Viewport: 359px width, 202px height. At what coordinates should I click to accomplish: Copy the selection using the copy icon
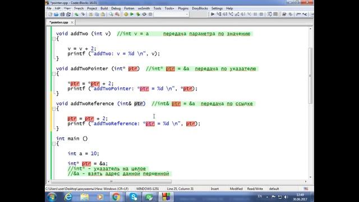[x=97, y=14]
